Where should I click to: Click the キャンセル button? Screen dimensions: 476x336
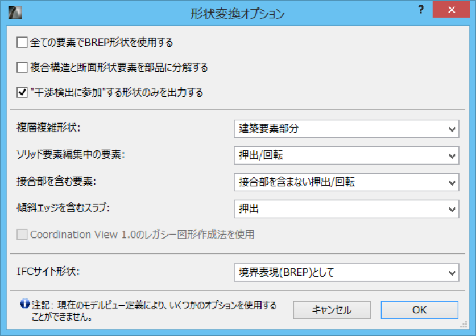(x=332, y=310)
